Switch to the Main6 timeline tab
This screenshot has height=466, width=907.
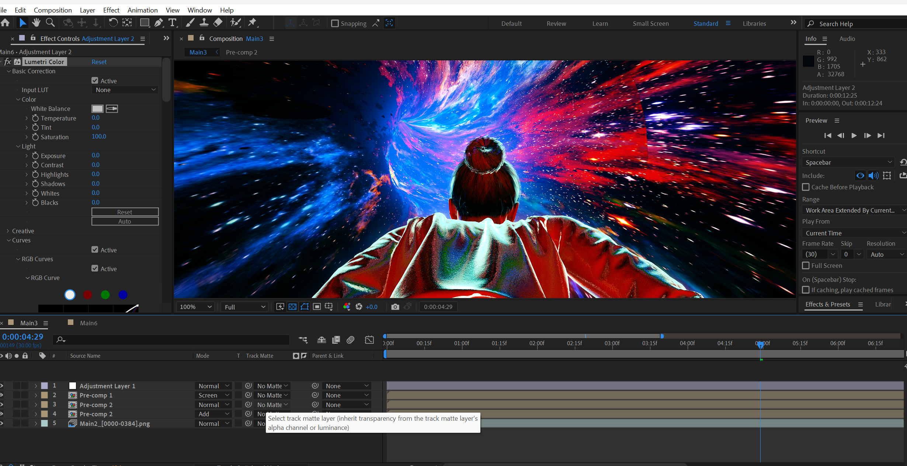(88, 323)
